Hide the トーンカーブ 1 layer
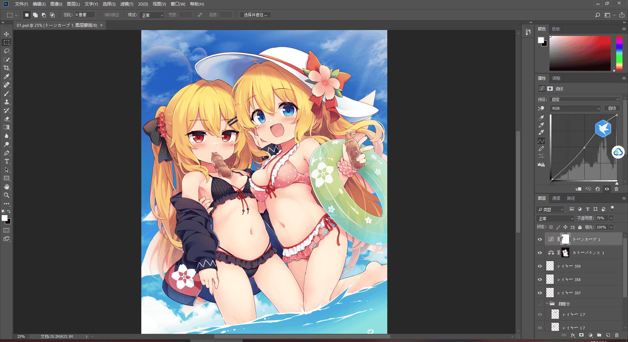Image resolution: width=628 pixels, height=342 pixels. [x=540, y=240]
